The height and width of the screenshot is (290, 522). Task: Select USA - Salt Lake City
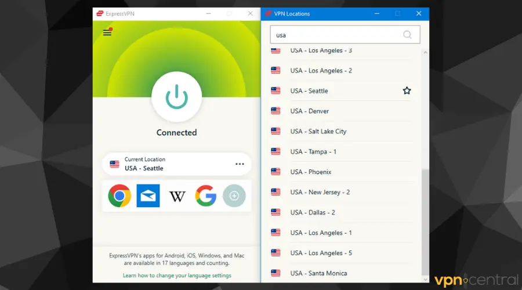tap(342, 132)
